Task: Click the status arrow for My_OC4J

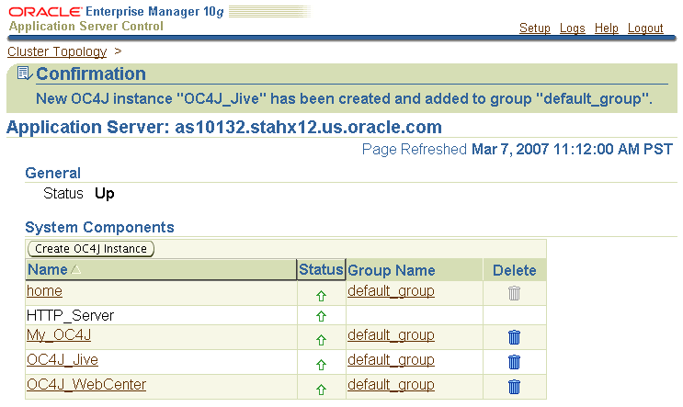Action: [x=321, y=340]
